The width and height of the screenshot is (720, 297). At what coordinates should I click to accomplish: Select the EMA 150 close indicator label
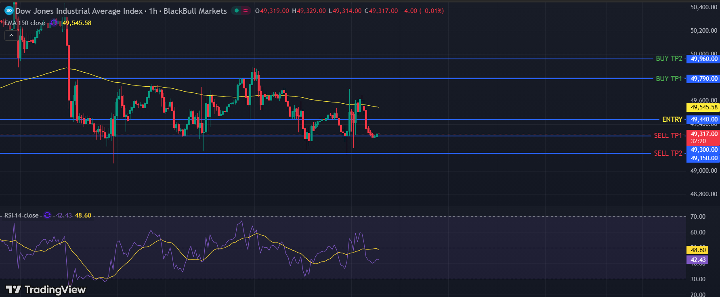click(x=25, y=23)
